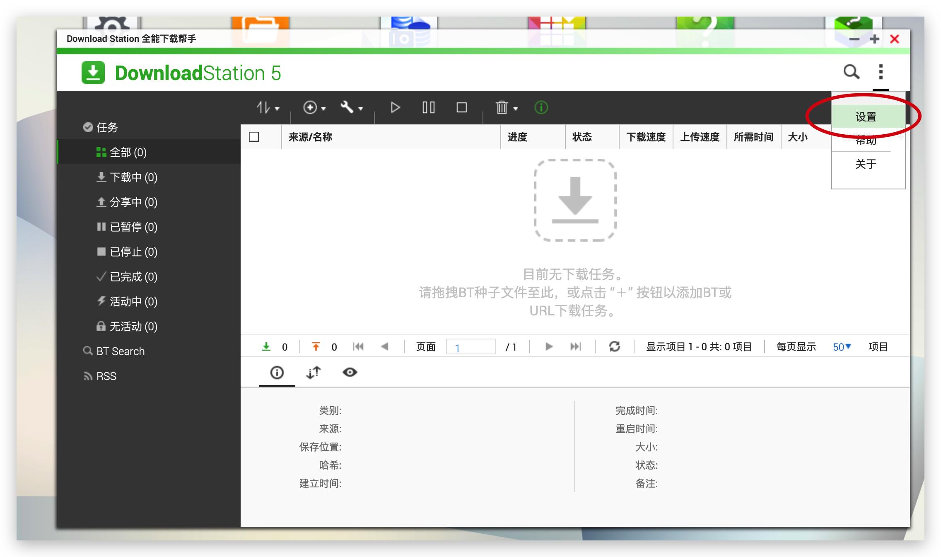Refresh the download task list
Image resolution: width=941 pixels, height=557 pixels.
[614, 347]
